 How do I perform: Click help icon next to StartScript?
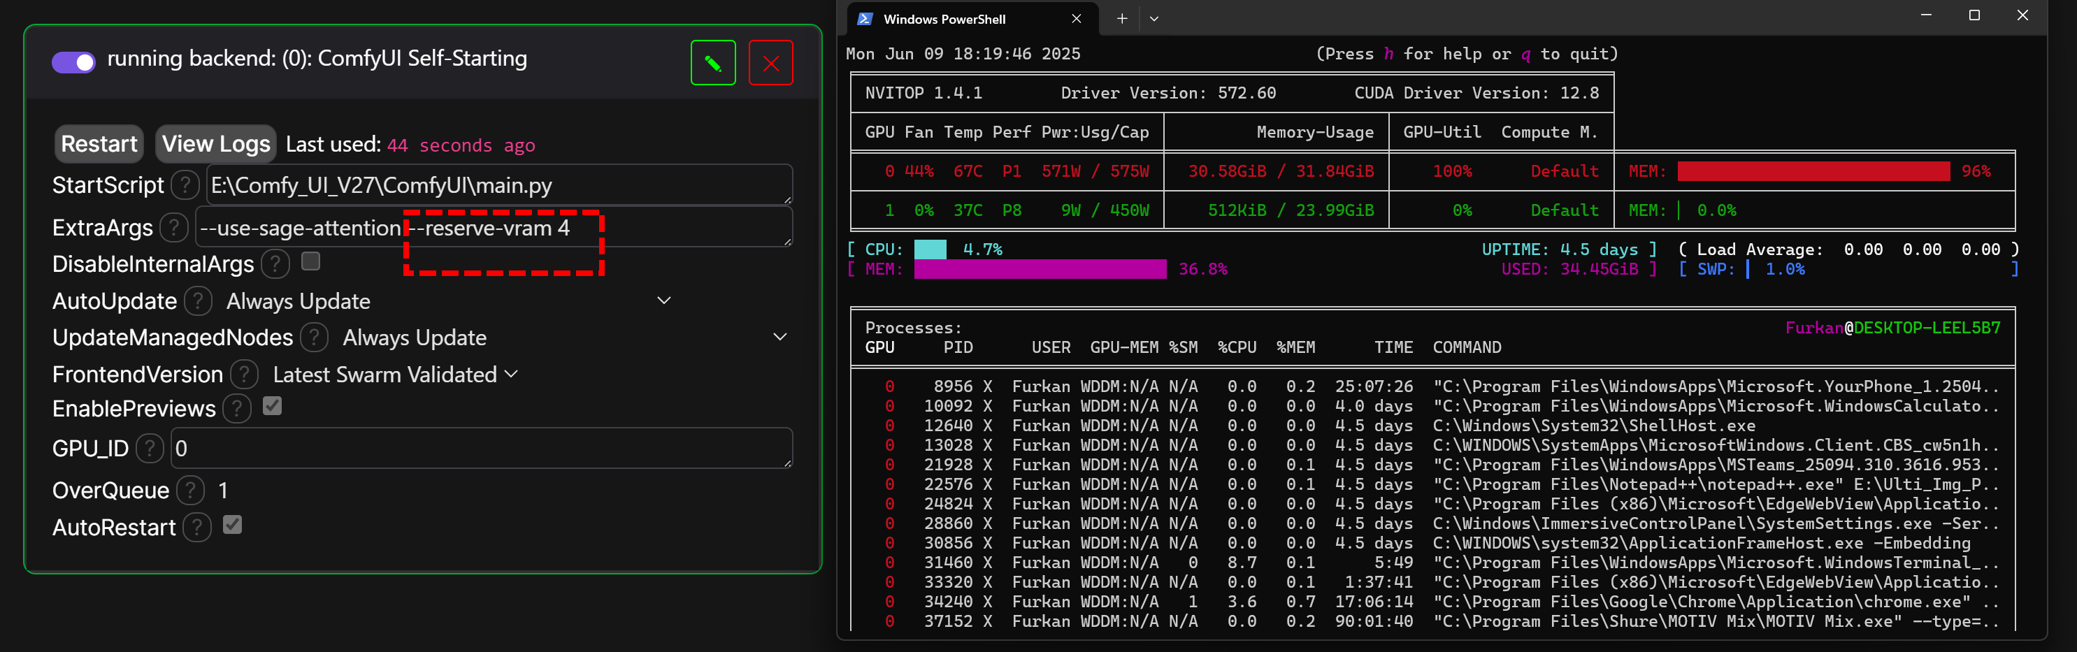pyautogui.click(x=185, y=185)
